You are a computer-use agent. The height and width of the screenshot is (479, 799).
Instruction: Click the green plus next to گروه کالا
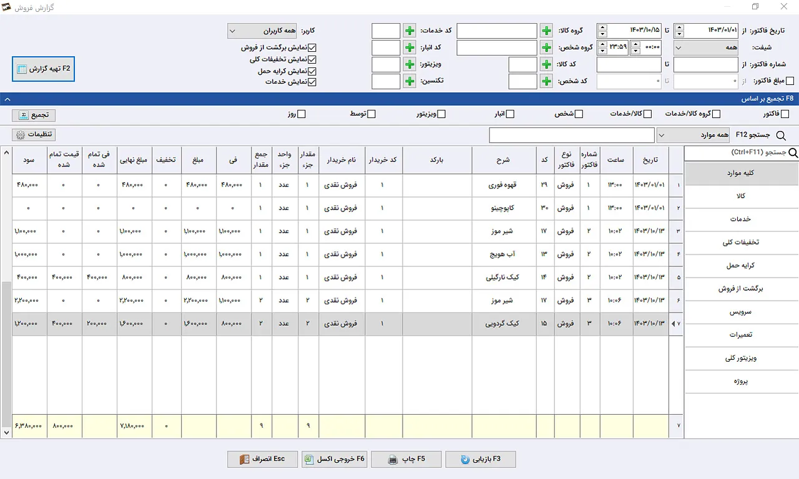(546, 31)
